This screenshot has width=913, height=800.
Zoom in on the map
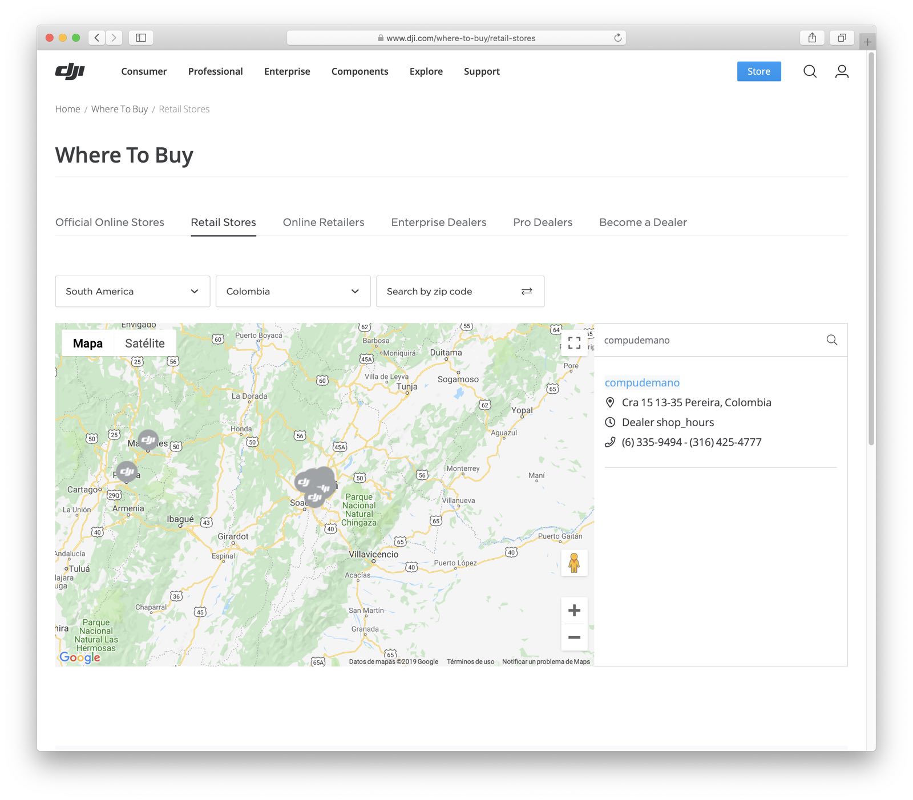[x=574, y=611]
